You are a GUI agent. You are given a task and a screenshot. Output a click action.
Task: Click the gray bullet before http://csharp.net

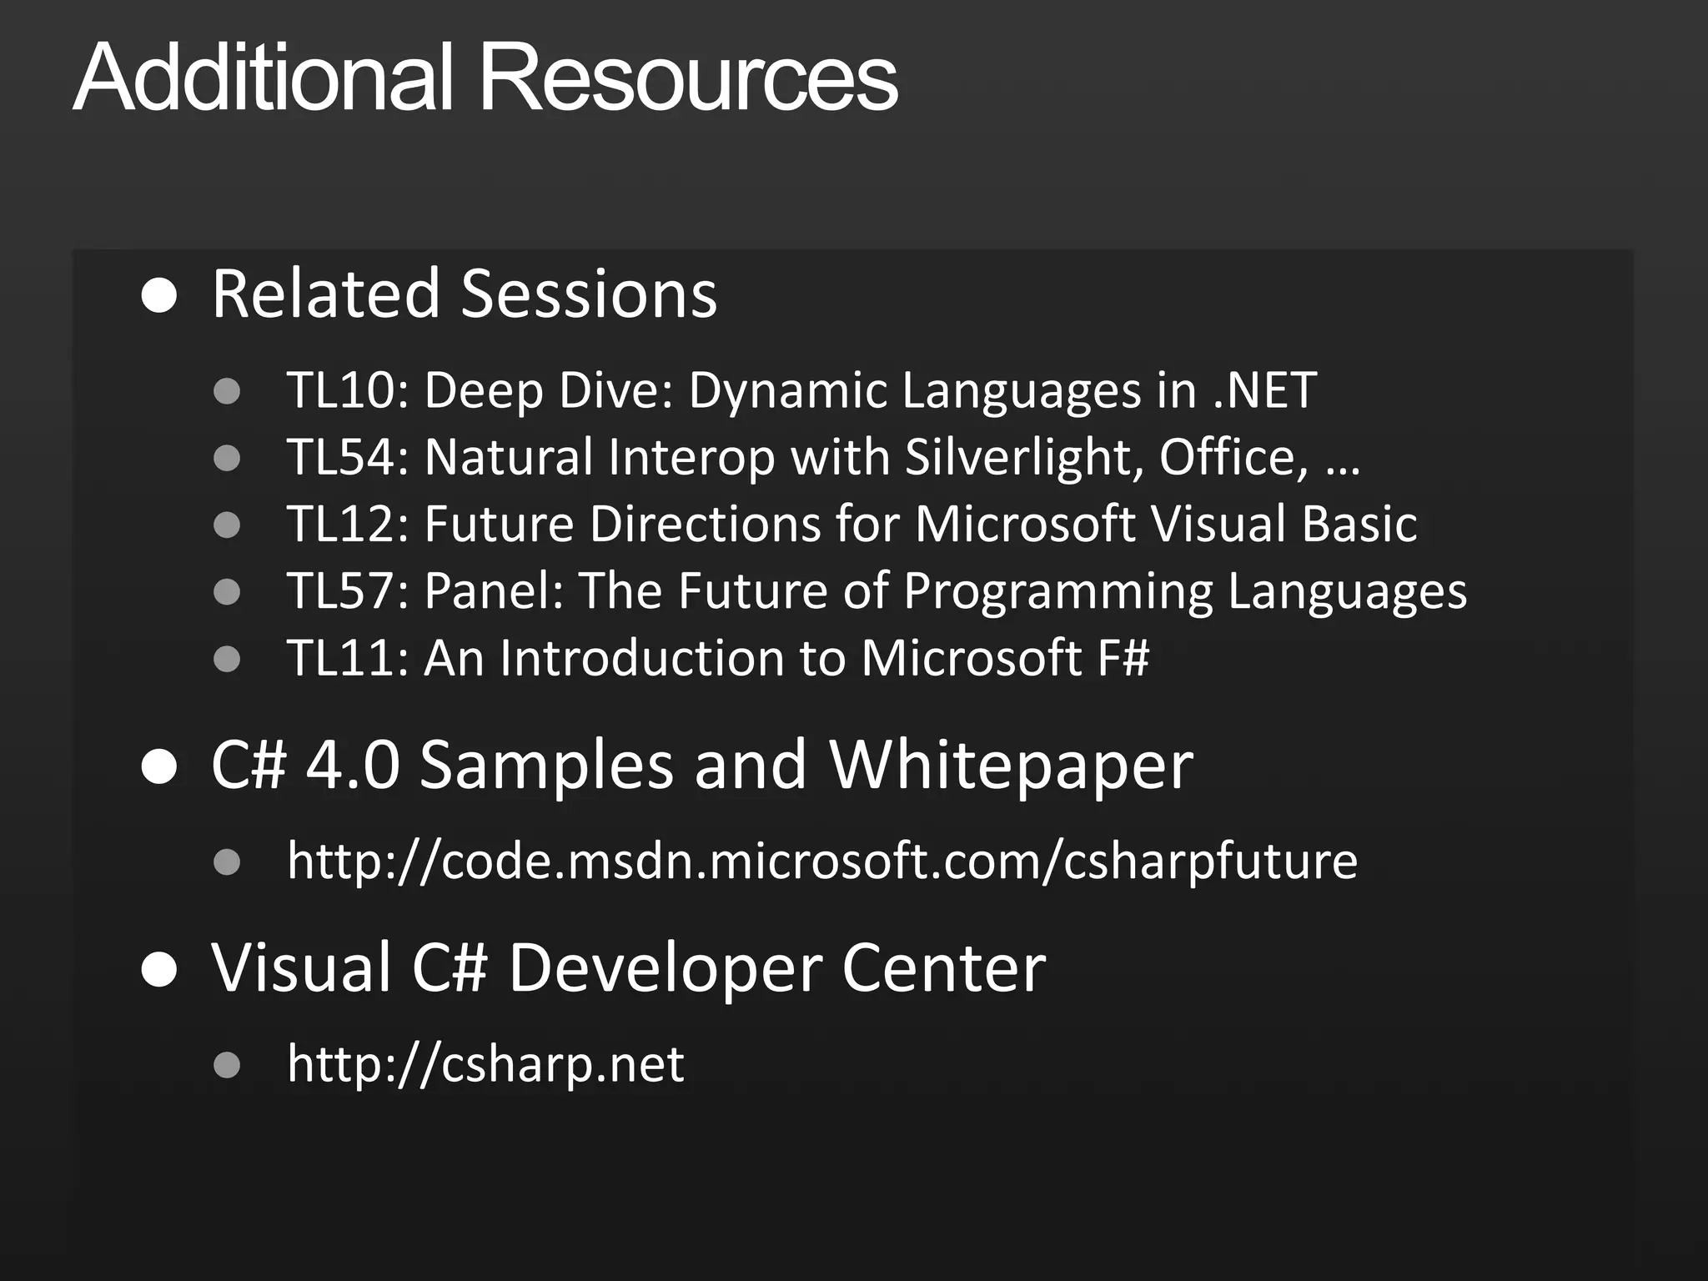pyautogui.click(x=227, y=1064)
